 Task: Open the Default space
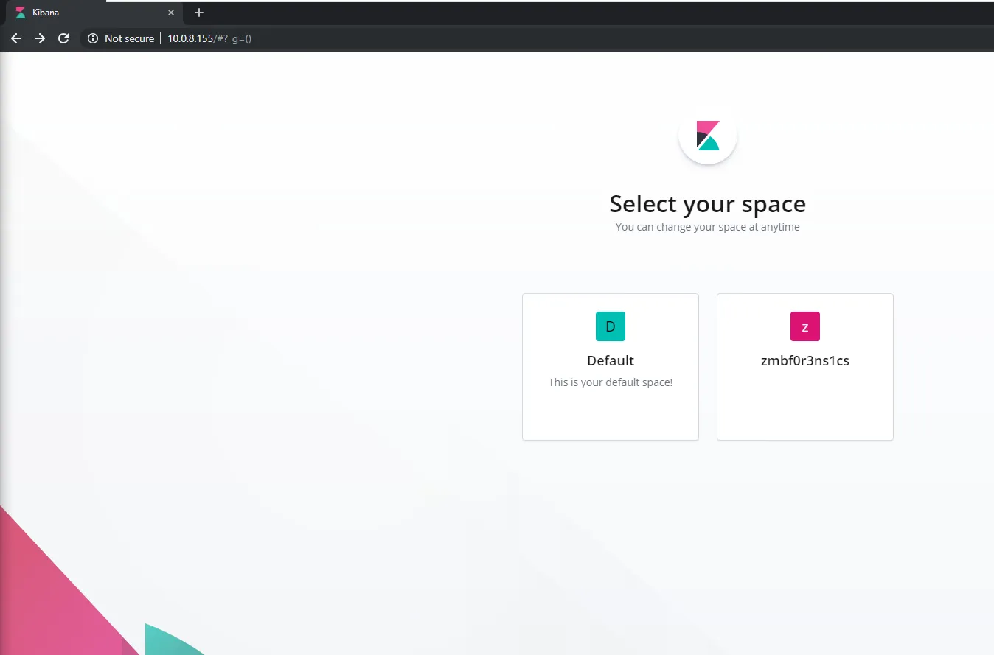pyautogui.click(x=610, y=366)
